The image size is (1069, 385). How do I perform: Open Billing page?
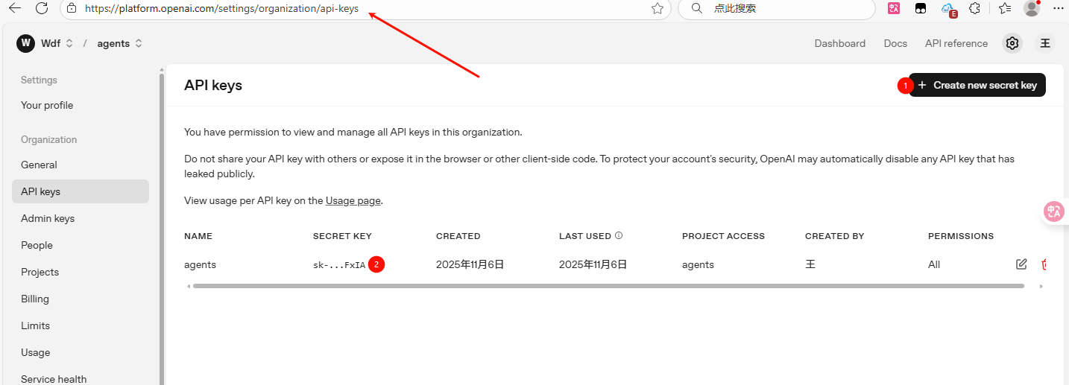[x=35, y=299]
